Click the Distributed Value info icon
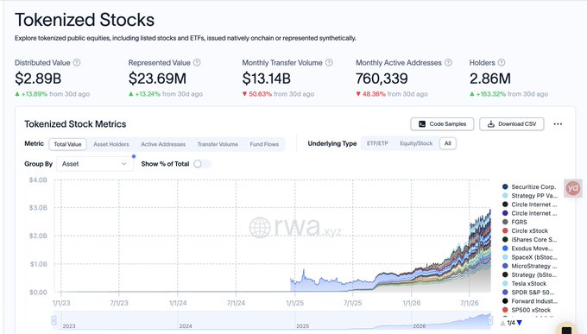Screen dimensions: 587x334 tap(77, 62)
